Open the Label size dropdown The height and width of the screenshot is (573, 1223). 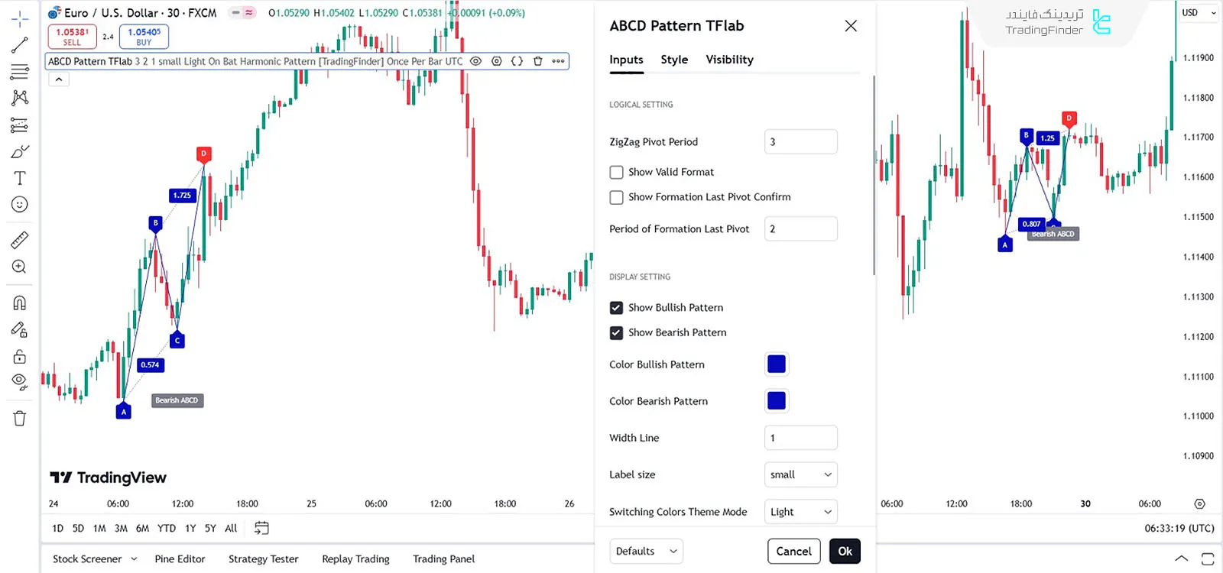click(x=800, y=474)
